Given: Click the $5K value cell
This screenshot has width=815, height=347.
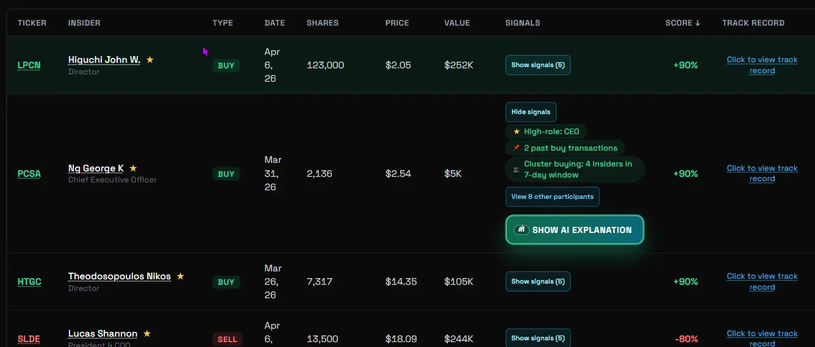Looking at the screenshot, I should [453, 174].
